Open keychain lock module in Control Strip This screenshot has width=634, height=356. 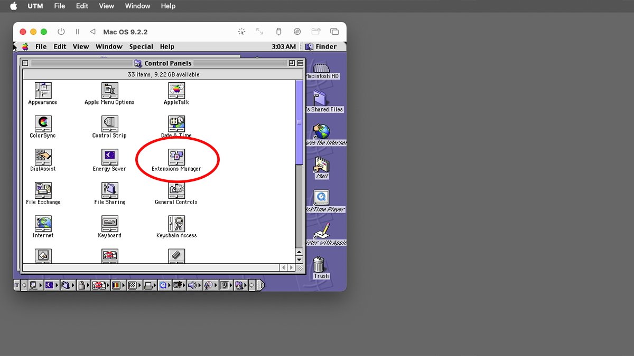point(83,285)
